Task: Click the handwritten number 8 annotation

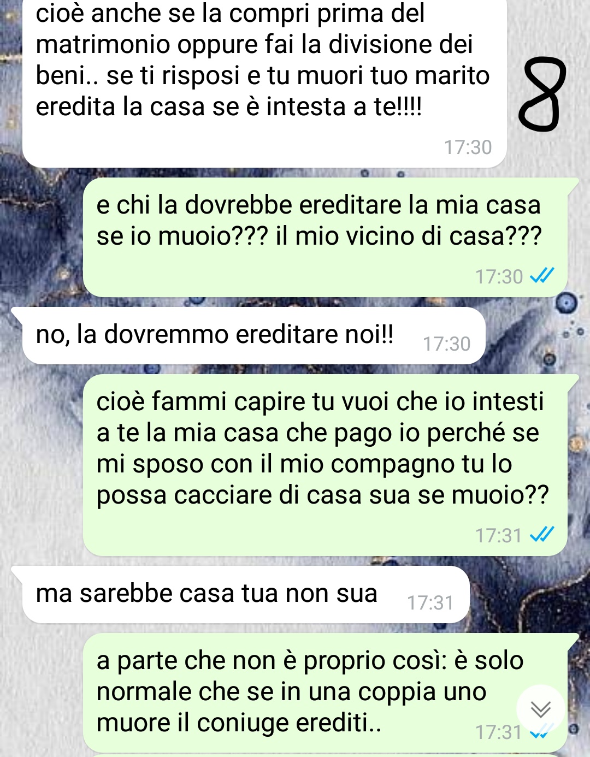Action: [540, 96]
